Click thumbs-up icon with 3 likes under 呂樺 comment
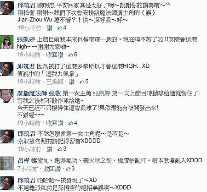The height and width of the screenshot is (192, 207). [68, 169]
